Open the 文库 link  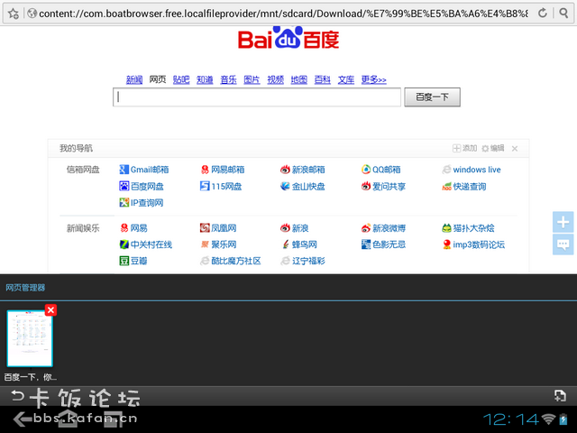pos(346,79)
